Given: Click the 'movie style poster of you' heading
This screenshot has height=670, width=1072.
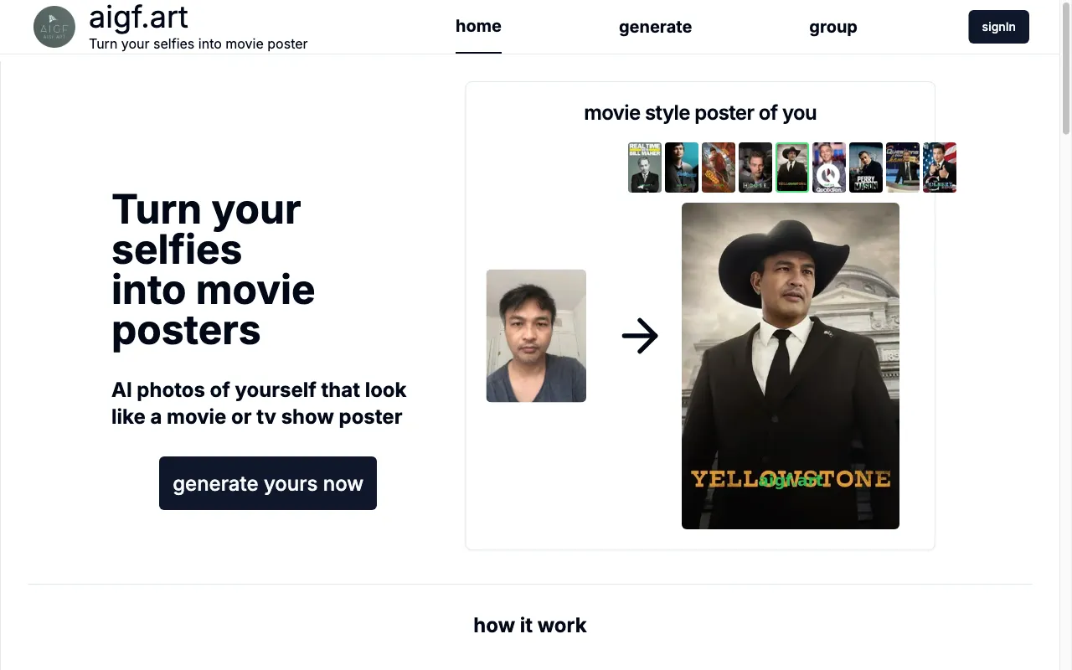Looking at the screenshot, I should point(700,112).
